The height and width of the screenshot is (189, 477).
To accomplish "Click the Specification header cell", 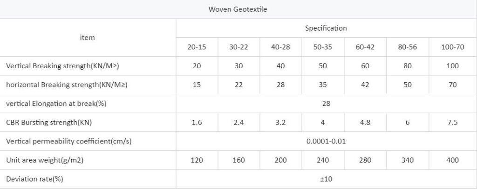I will tap(326, 28).
